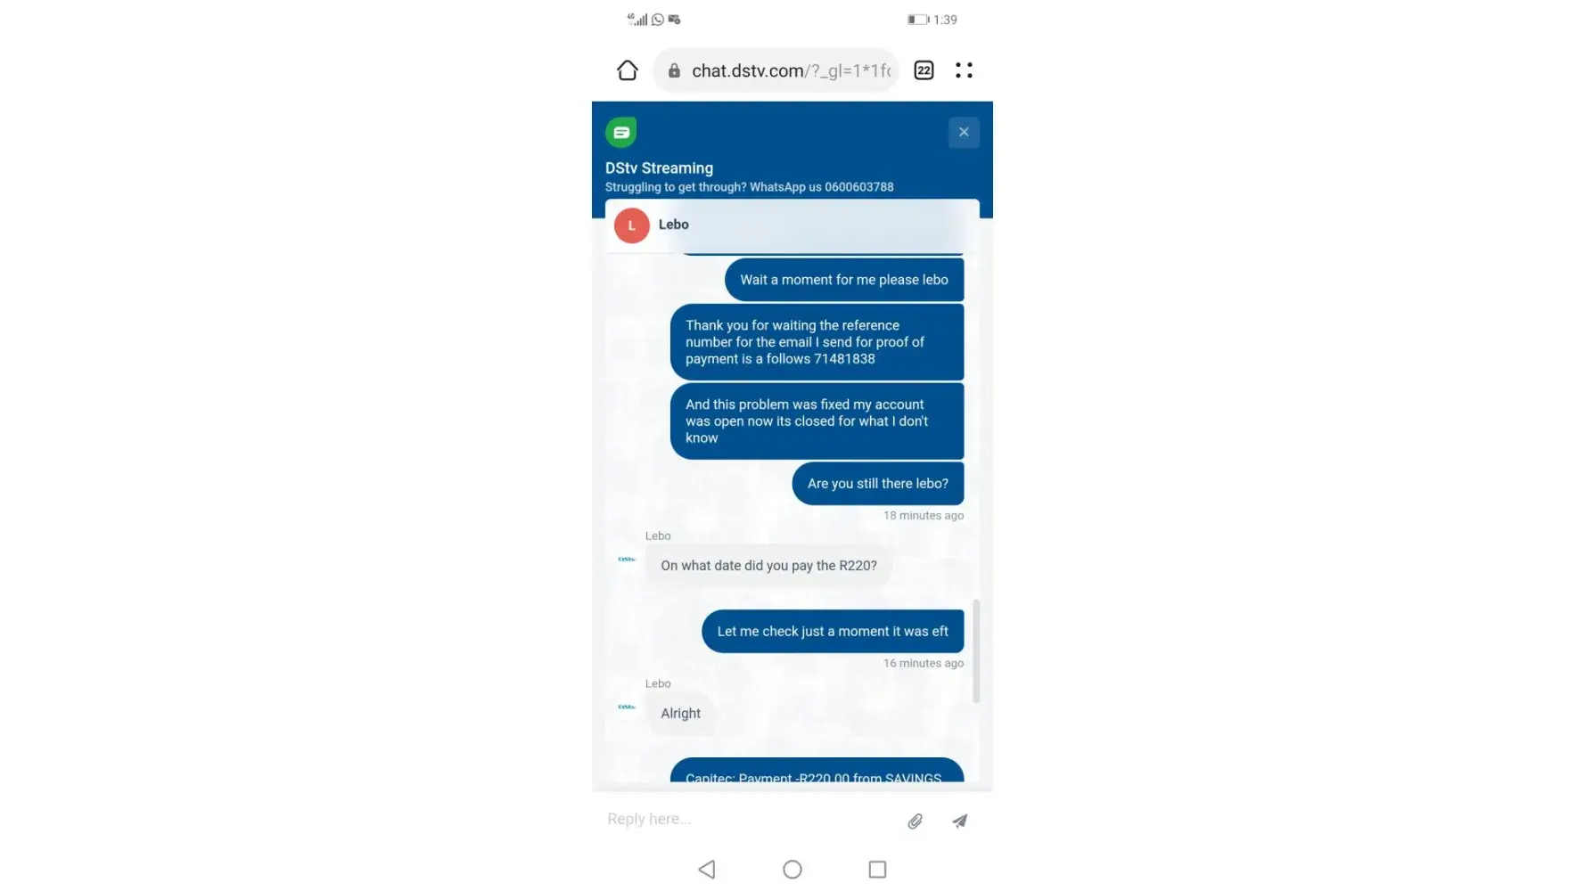Close the DStv Streaming chat widget
This screenshot has width=1585, height=891.
(964, 132)
